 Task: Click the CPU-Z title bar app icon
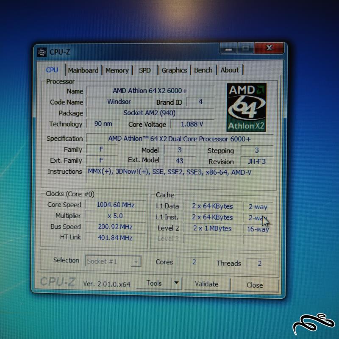tap(42, 52)
